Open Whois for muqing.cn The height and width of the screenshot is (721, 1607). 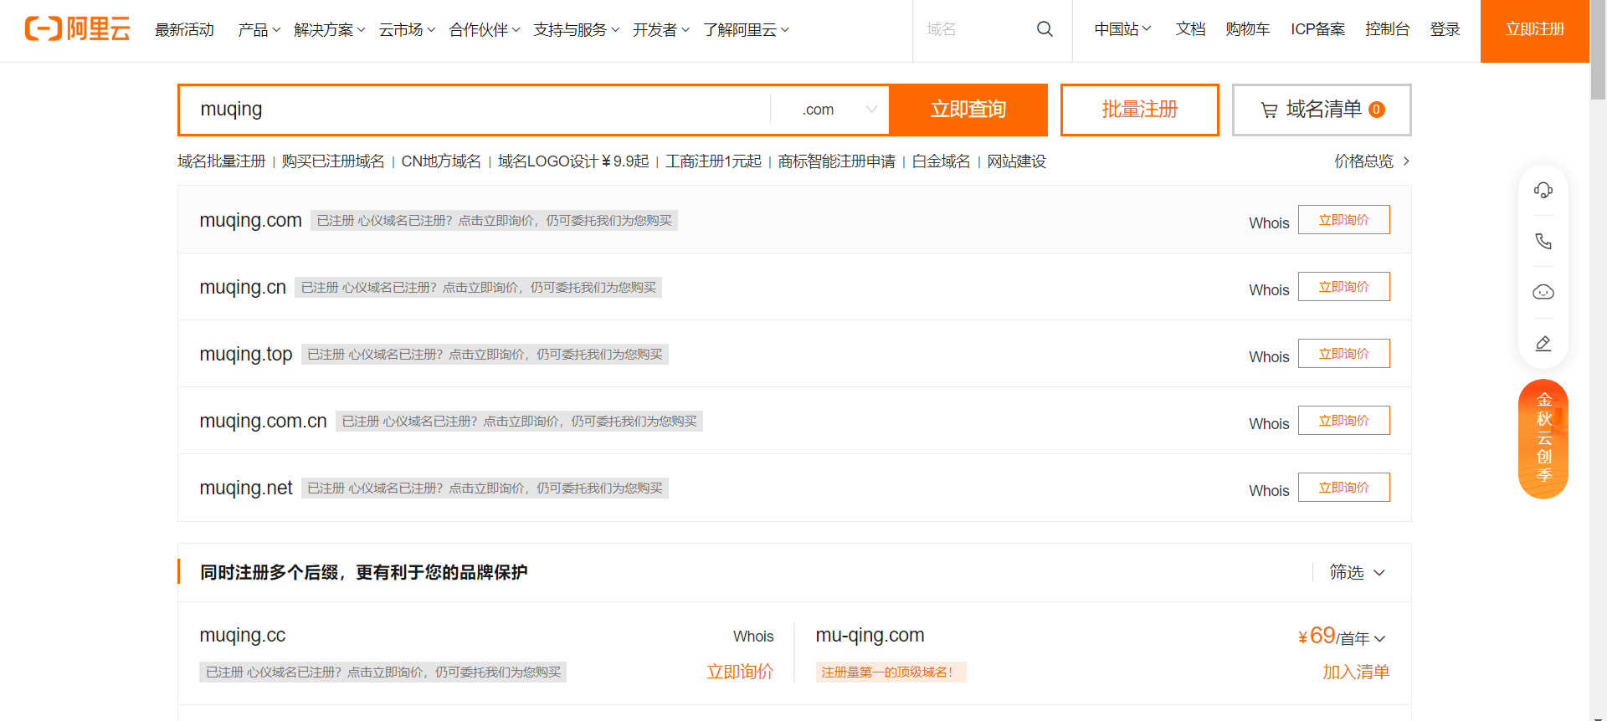pos(1269,290)
